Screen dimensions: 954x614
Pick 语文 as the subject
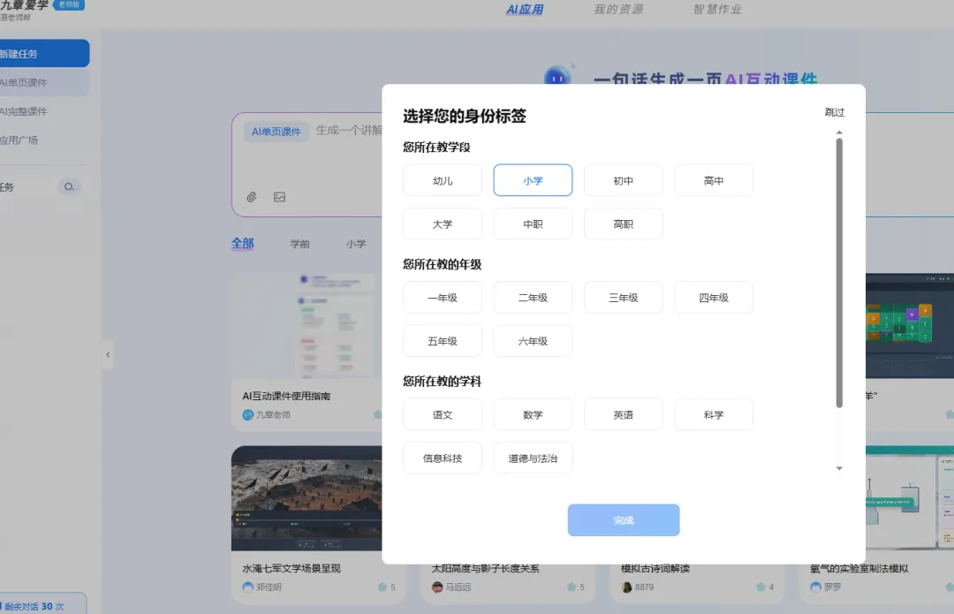tap(443, 414)
